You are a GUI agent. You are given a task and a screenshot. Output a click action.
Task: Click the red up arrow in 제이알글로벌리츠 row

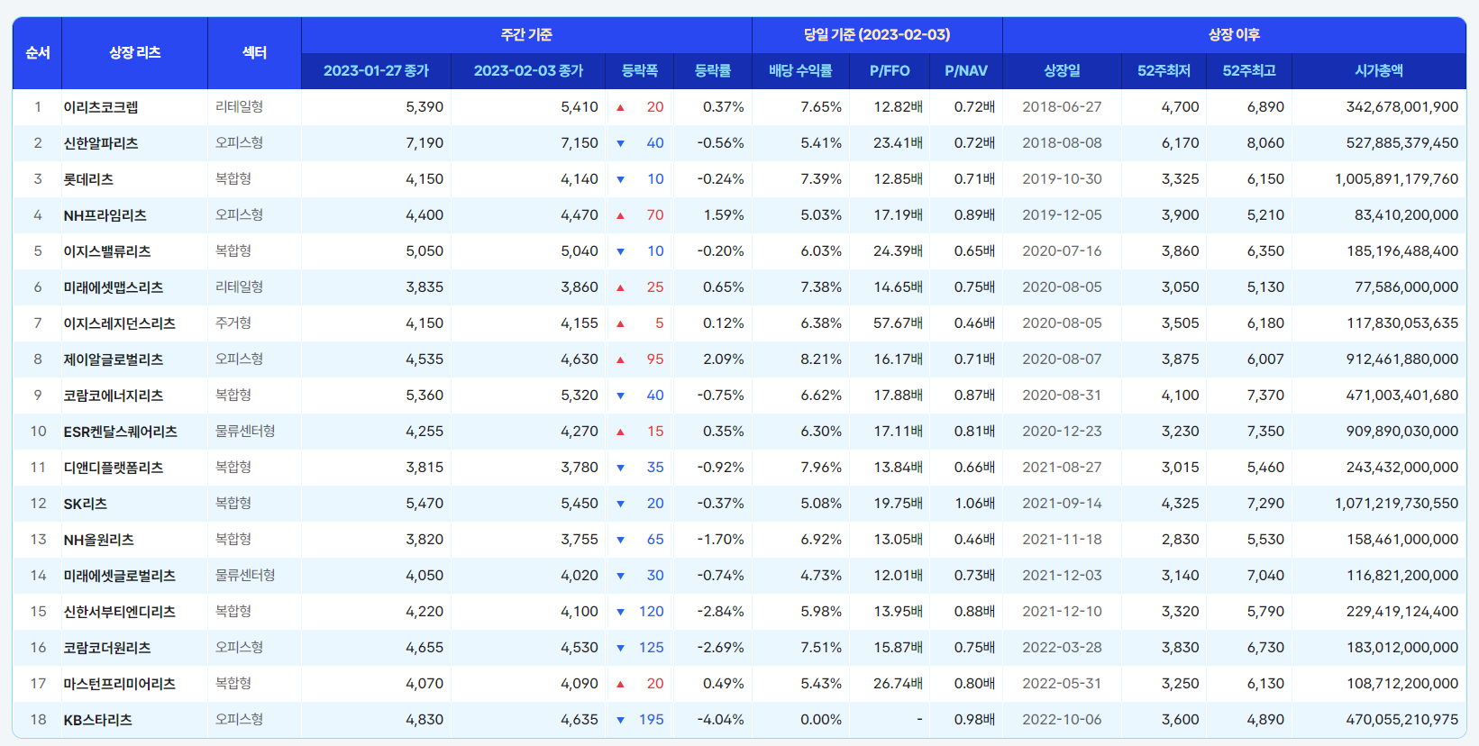(620, 359)
